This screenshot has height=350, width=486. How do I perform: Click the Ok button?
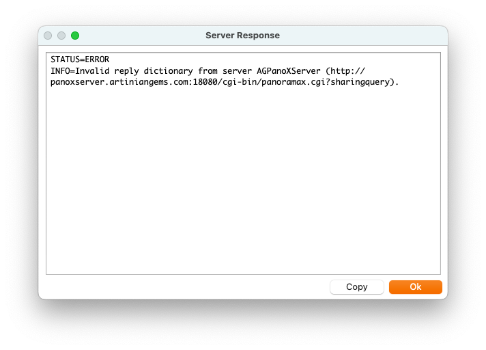(415, 287)
